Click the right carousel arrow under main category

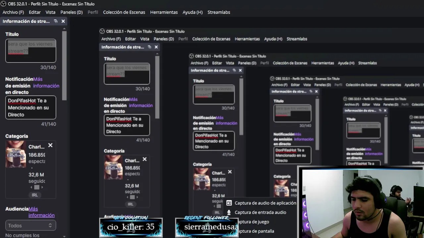pyautogui.click(x=42, y=187)
